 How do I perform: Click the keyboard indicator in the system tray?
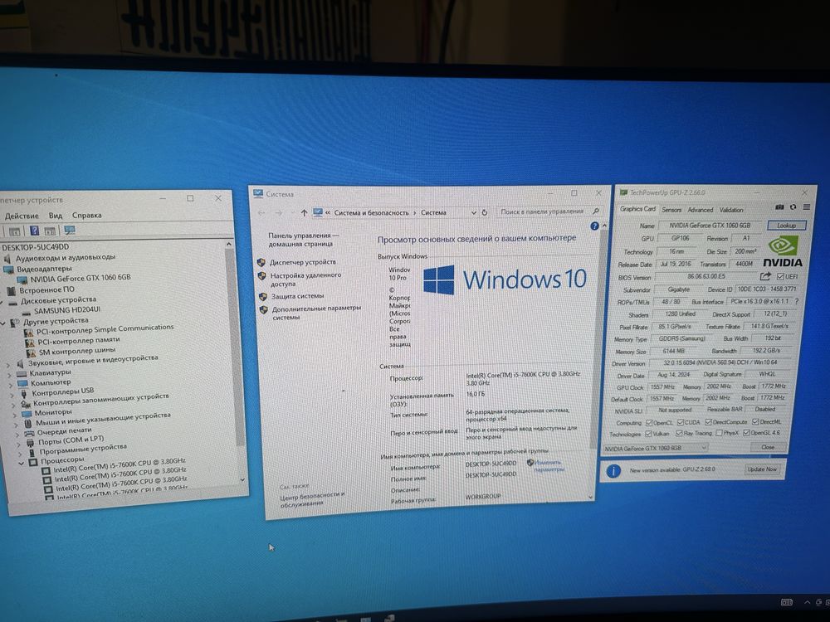pos(787,602)
